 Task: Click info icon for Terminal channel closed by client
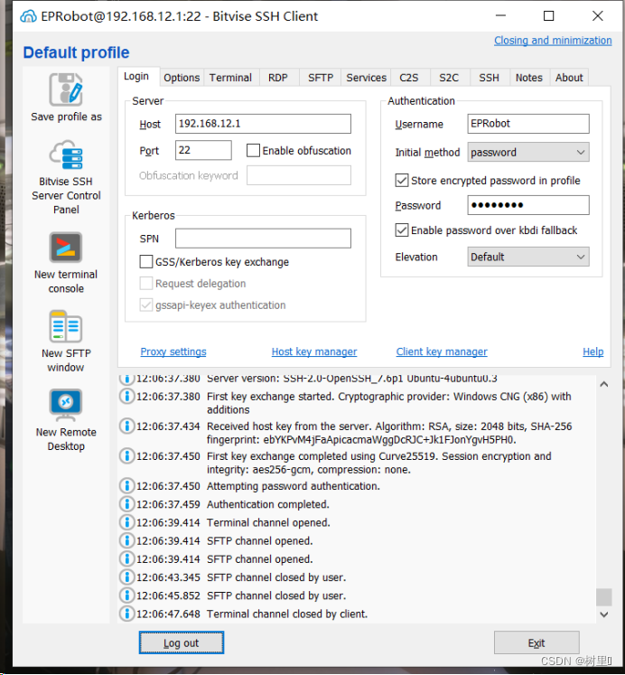(126, 614)
